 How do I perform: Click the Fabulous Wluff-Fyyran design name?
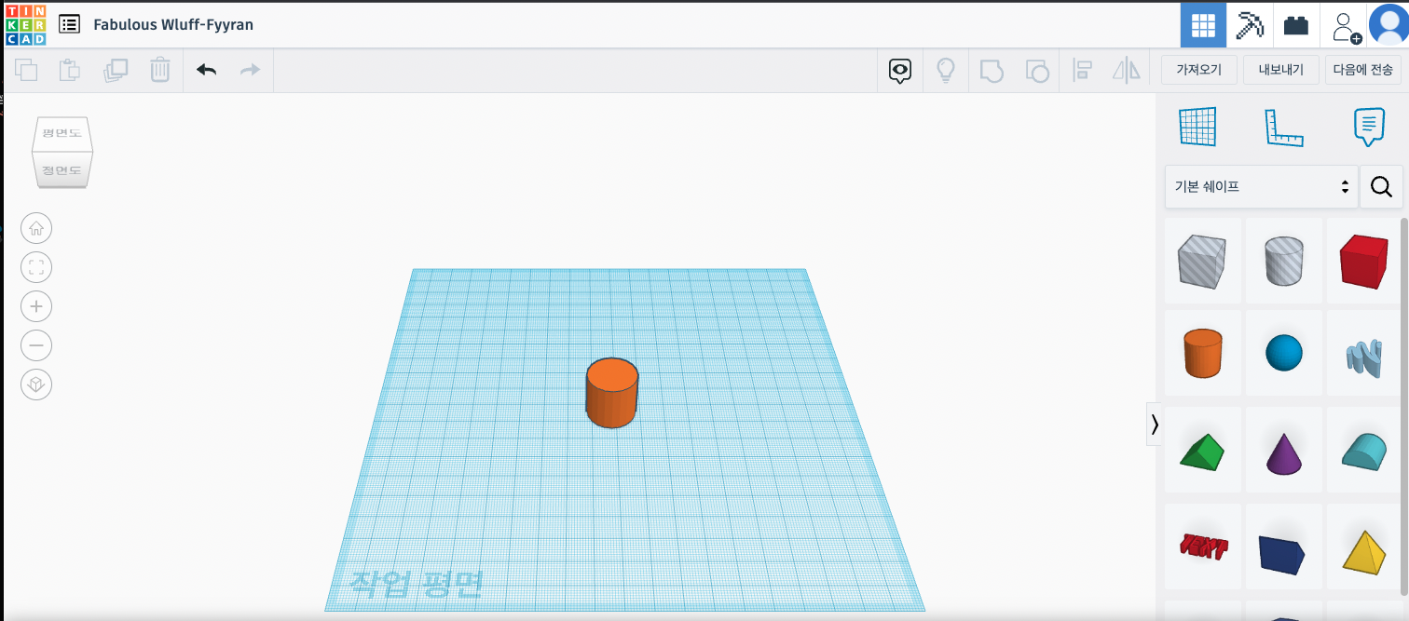[x=173, y=24]
